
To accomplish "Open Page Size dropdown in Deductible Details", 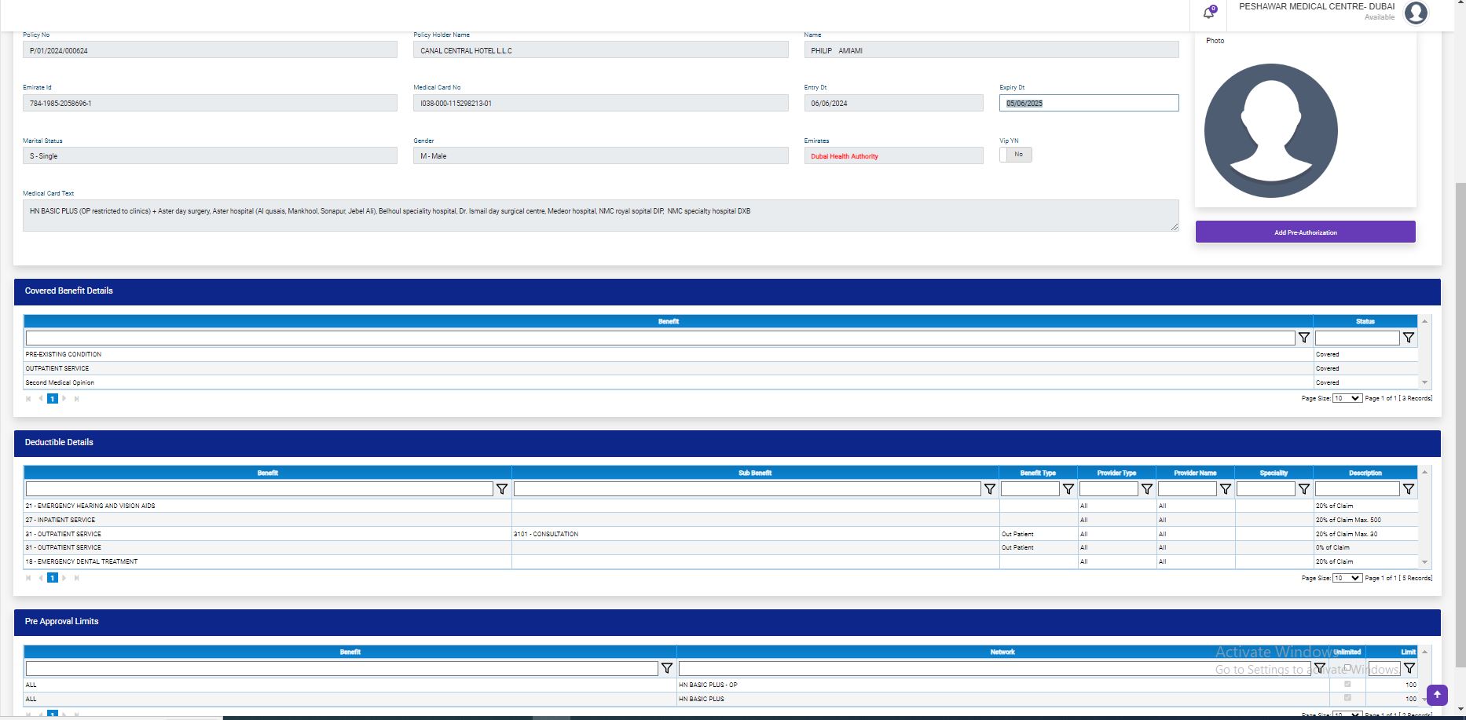I will [1347, 578].
